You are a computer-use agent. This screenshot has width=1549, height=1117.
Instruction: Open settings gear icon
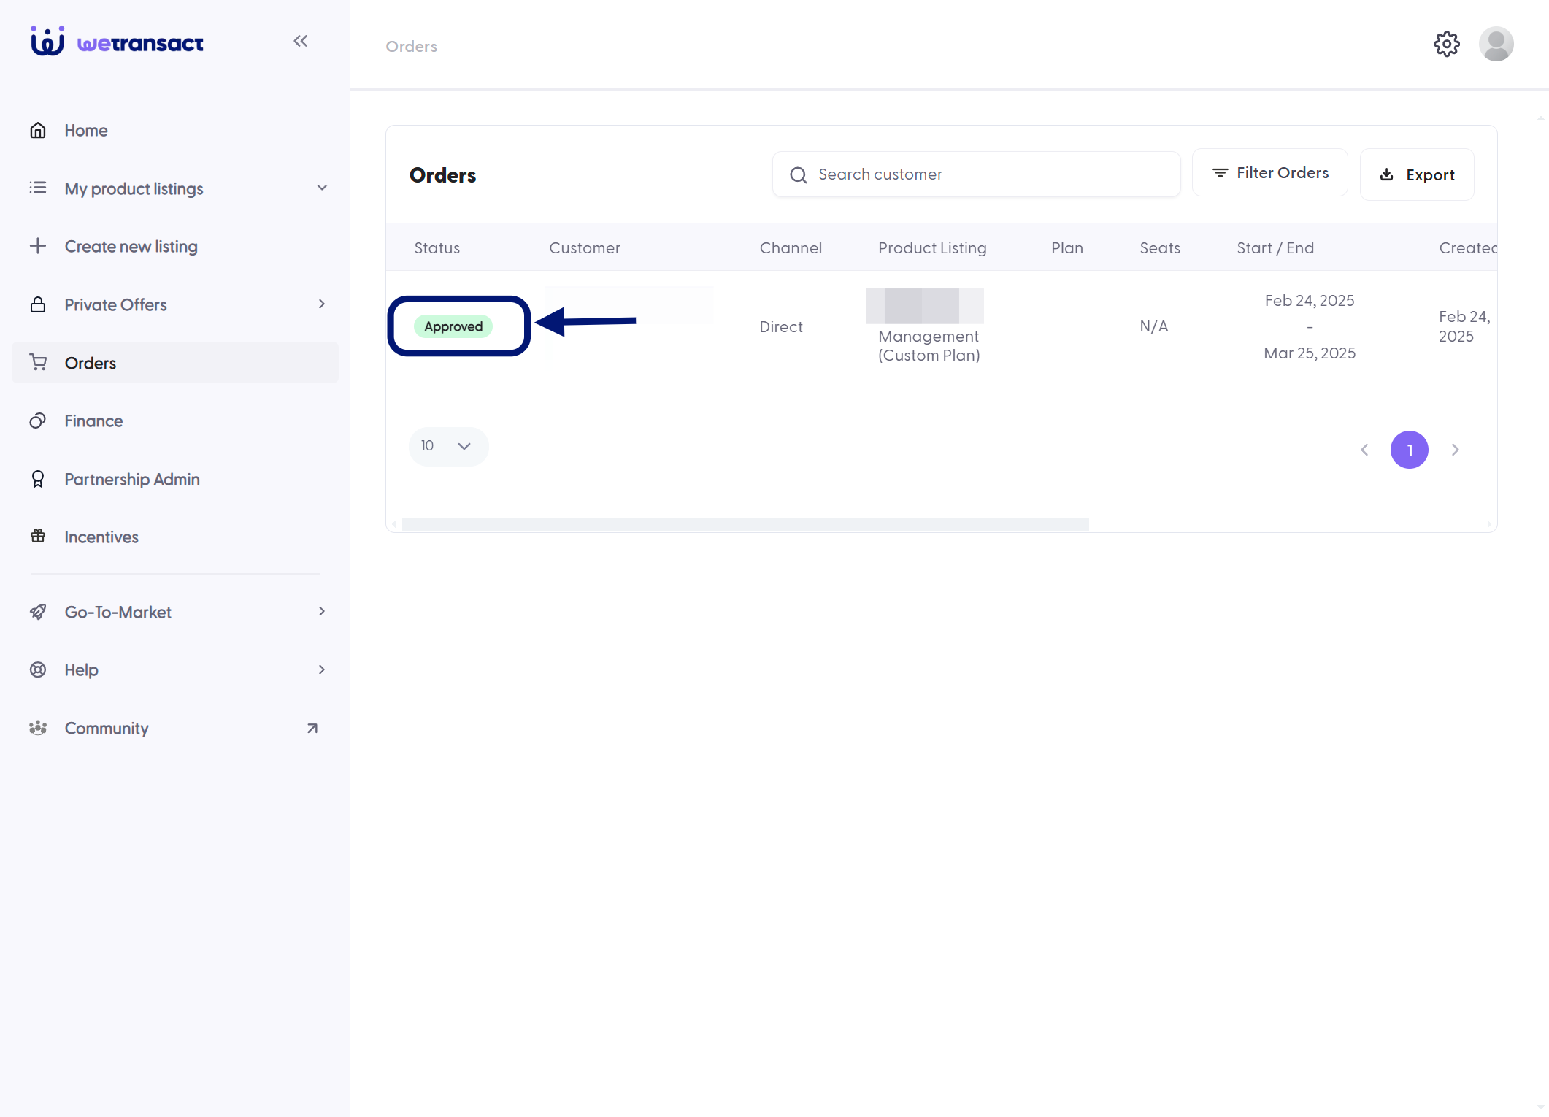click(1446, 45)
